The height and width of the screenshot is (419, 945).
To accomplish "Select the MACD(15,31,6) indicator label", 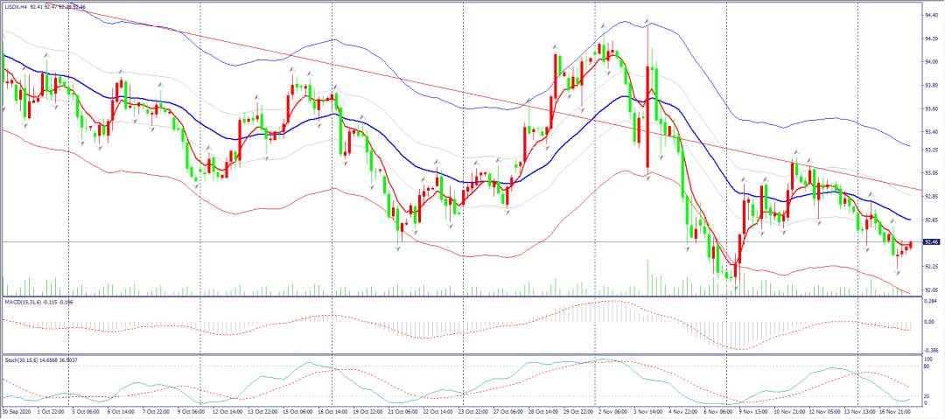I will (24, 301).
